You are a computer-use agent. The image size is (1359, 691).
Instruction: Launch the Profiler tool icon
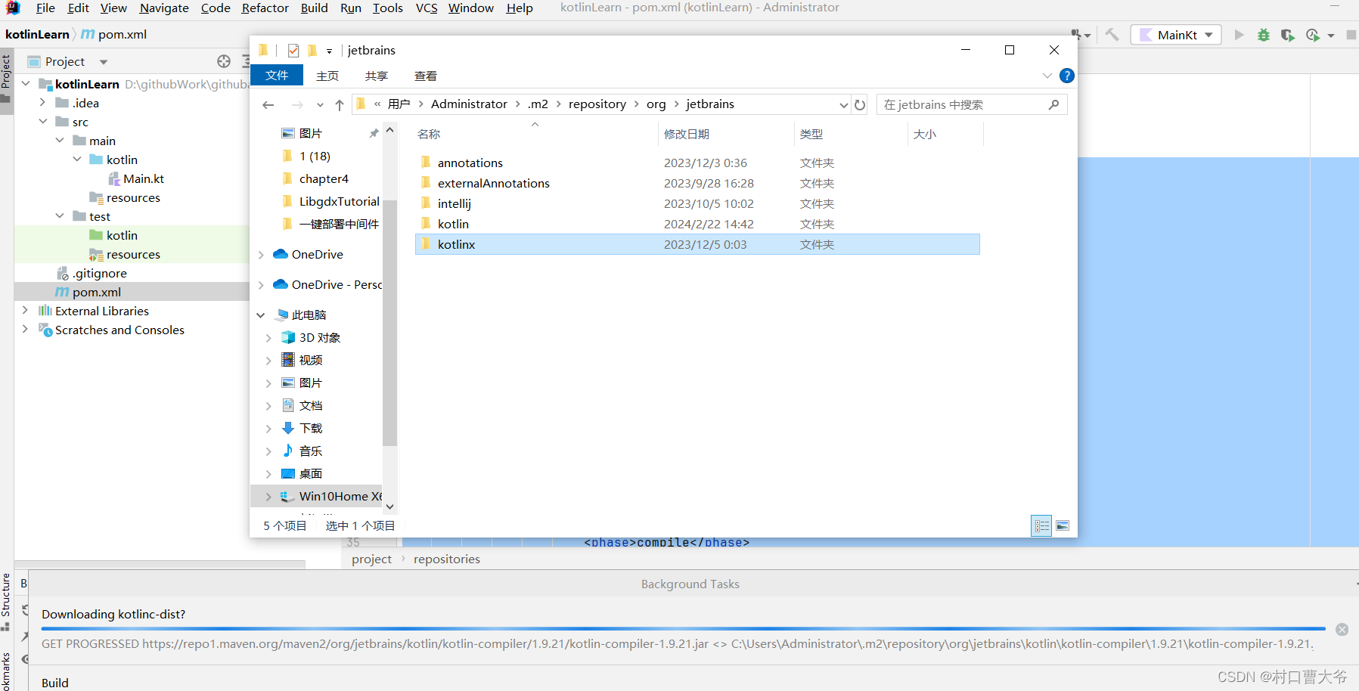pos(1313,35)
